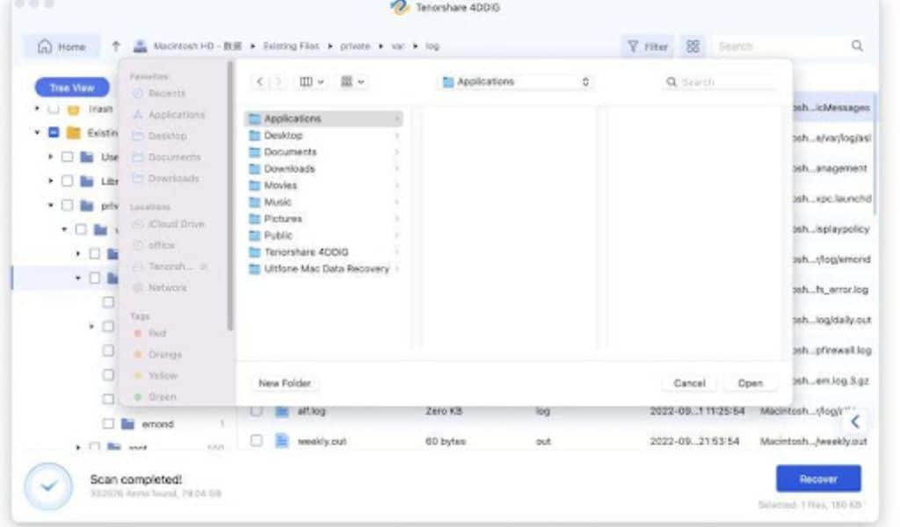The image size is (900, 527).
Task: Click 'var' in breadcrumb path
Action: pos(398,46)
